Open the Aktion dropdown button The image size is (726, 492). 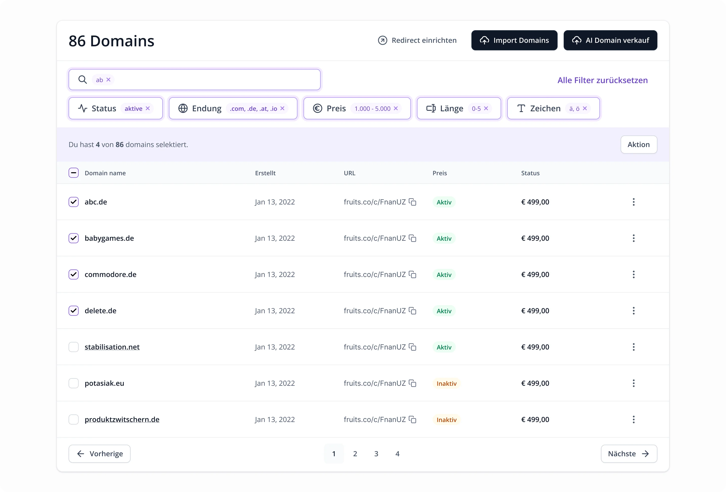639,145
